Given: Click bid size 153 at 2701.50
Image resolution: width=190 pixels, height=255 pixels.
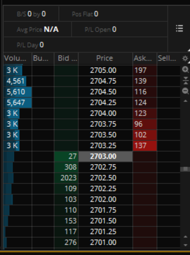Looking at the screenshot, I should pyautogui.click(x=66, y=221).
